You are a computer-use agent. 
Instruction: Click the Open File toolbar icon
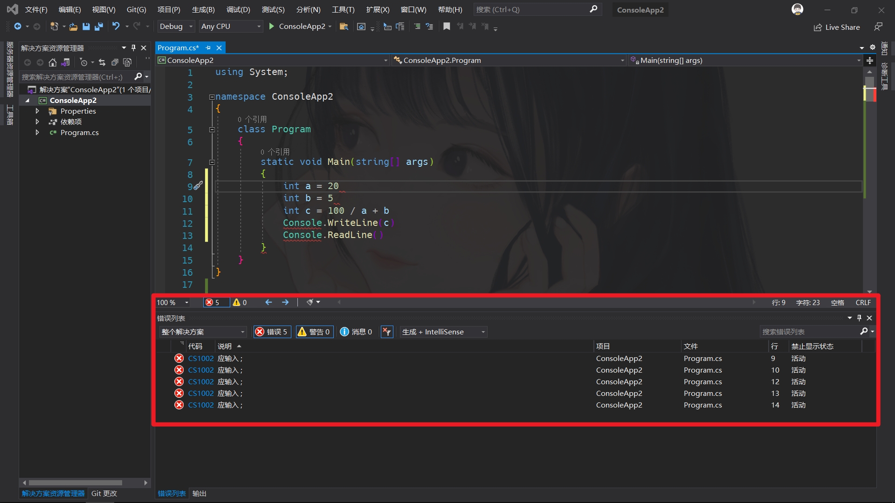coord(73,27)
